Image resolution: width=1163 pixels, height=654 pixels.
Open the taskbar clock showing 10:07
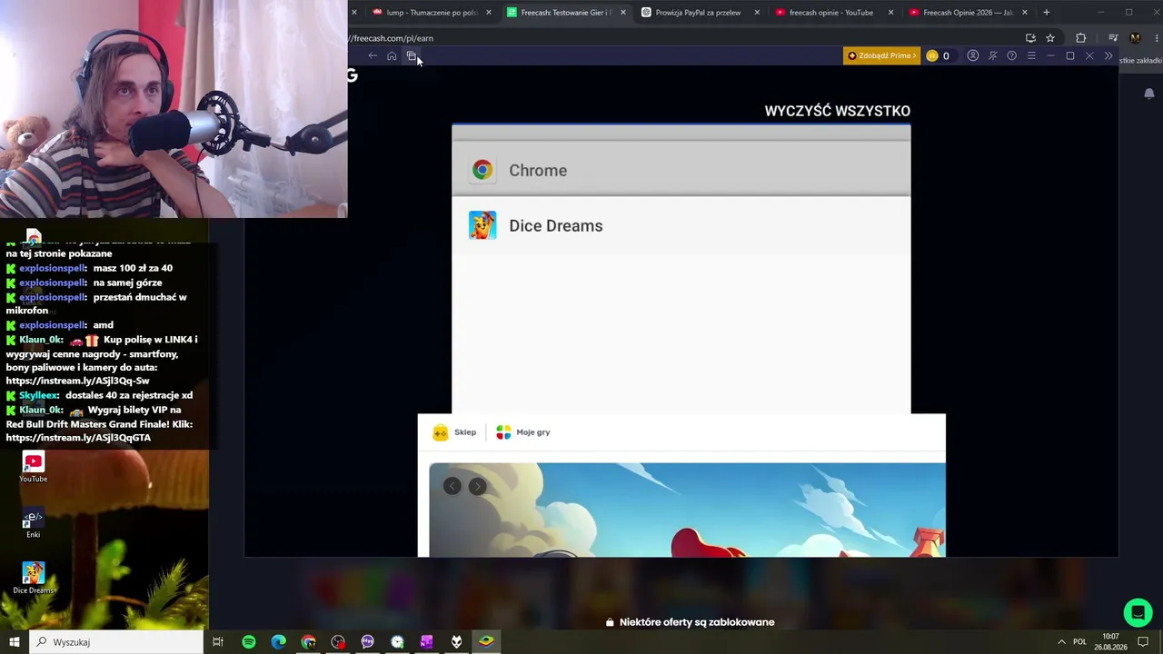coord(1110,642)
